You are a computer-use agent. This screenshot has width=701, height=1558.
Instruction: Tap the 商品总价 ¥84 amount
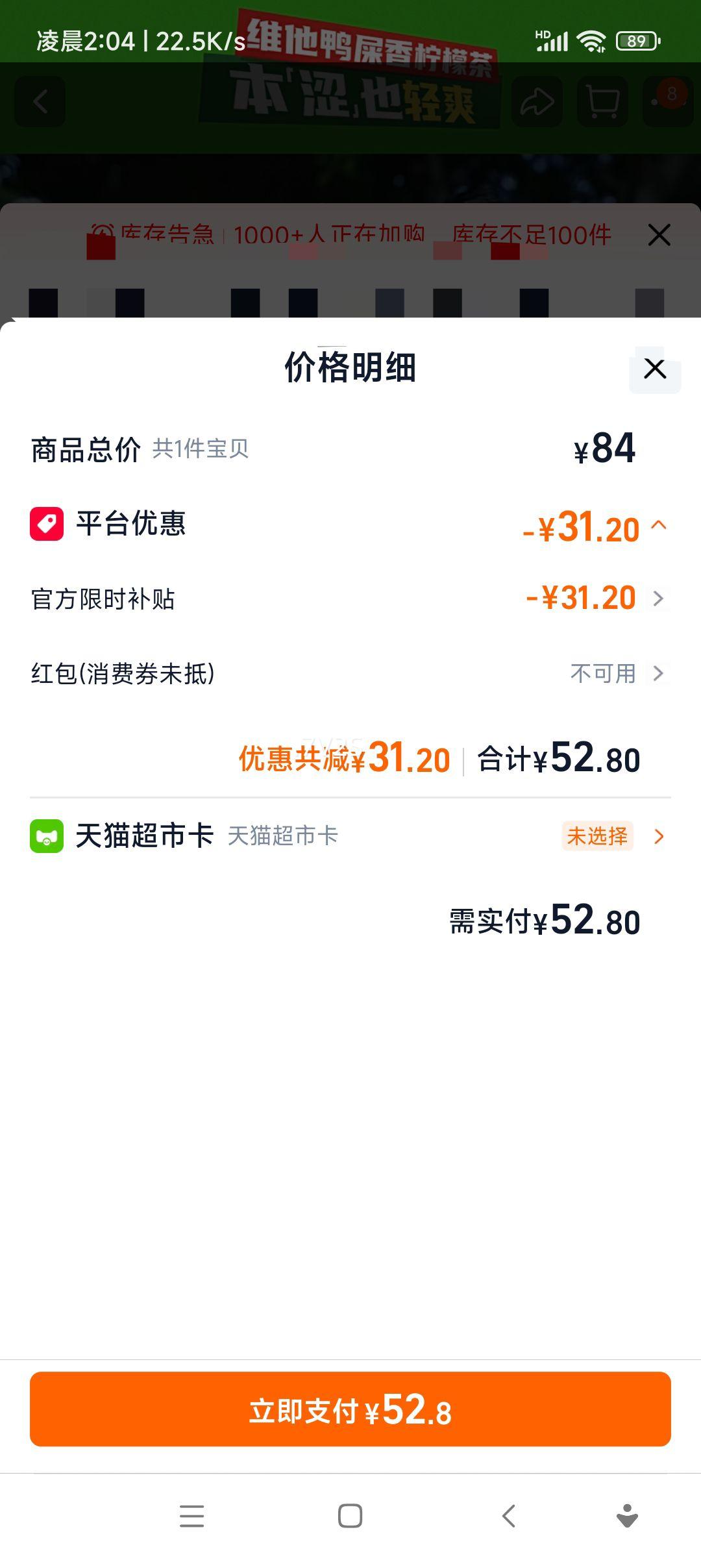click(x=605, y=449)
